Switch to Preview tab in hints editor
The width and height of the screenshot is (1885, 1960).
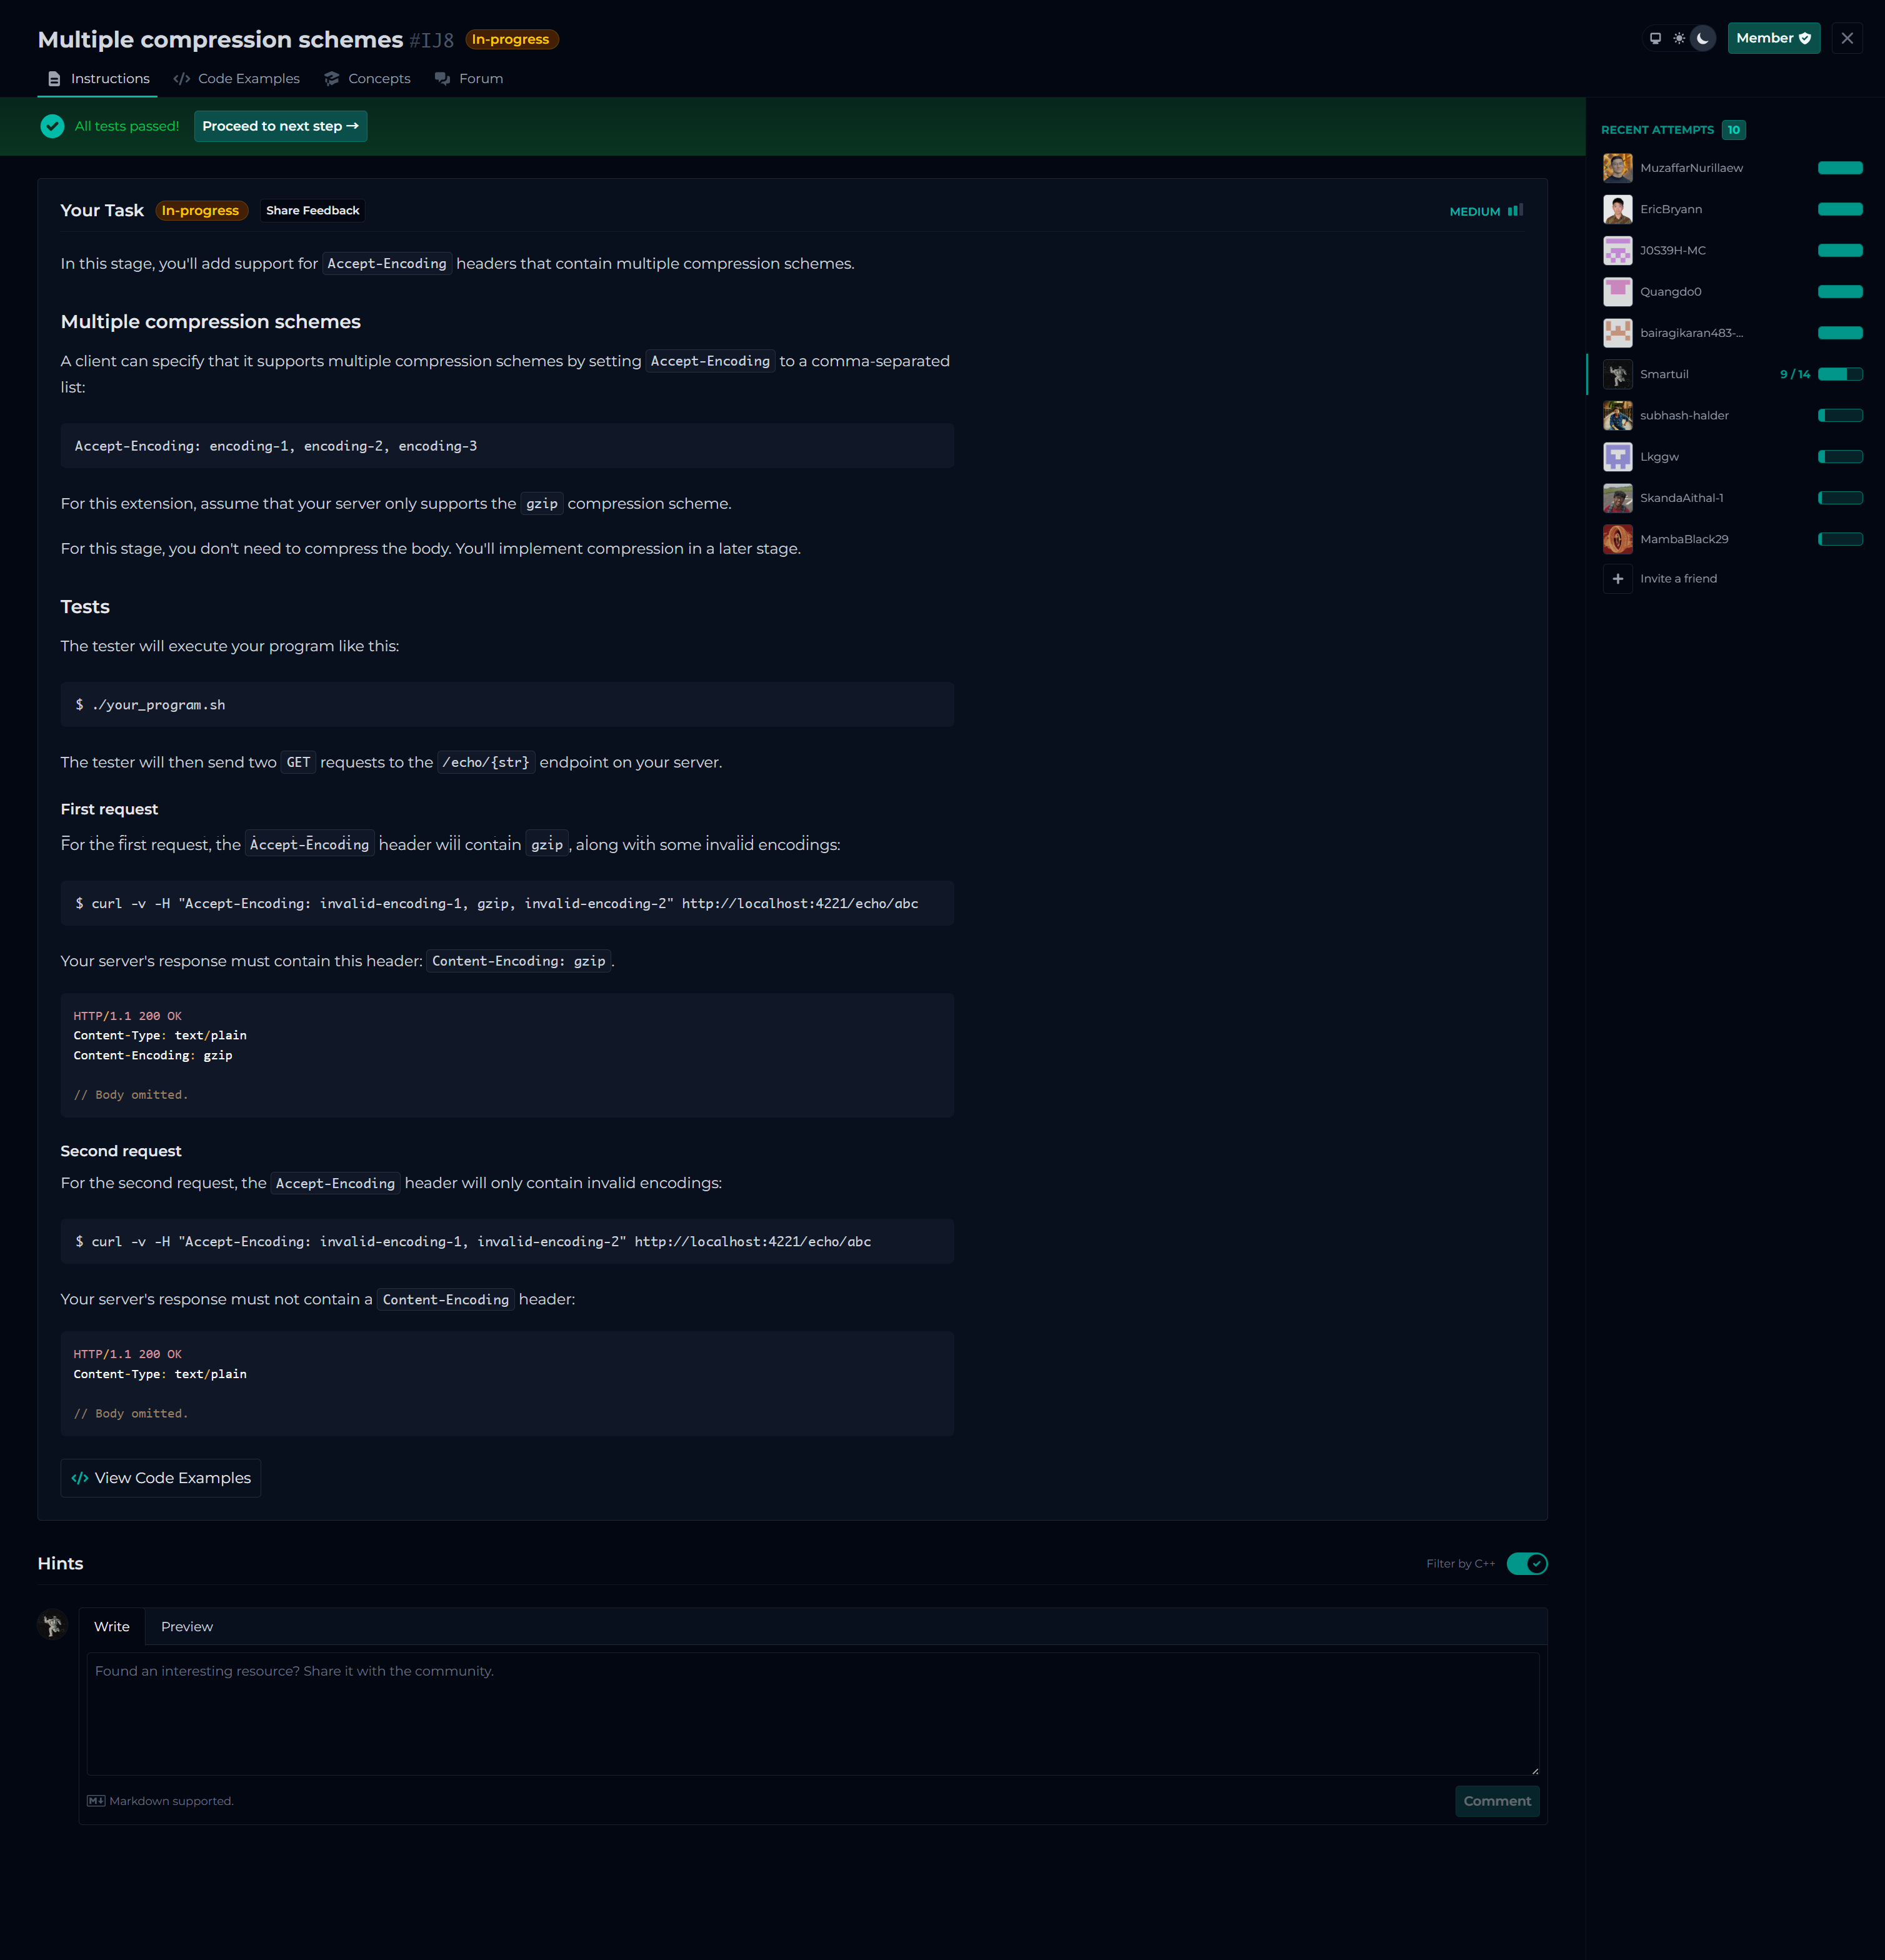tap(186, 1627)
